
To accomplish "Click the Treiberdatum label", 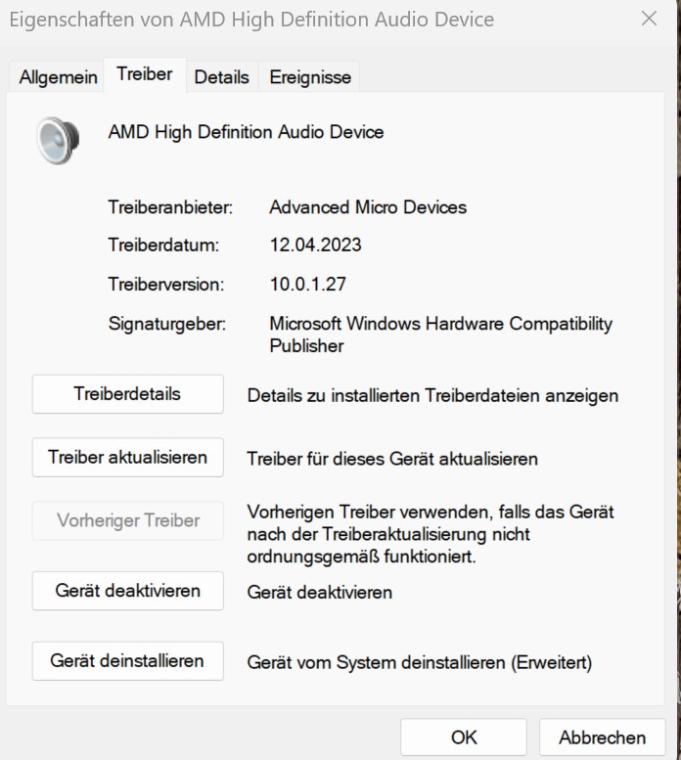I will pyautogui.click(x=163, y=245).
